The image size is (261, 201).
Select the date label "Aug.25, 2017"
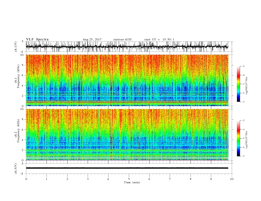92,39
